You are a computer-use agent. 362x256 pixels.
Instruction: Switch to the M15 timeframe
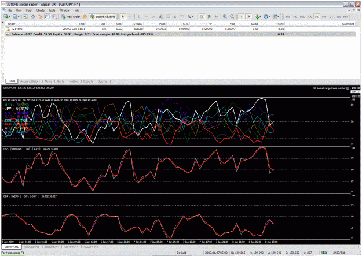click(302, 17)
